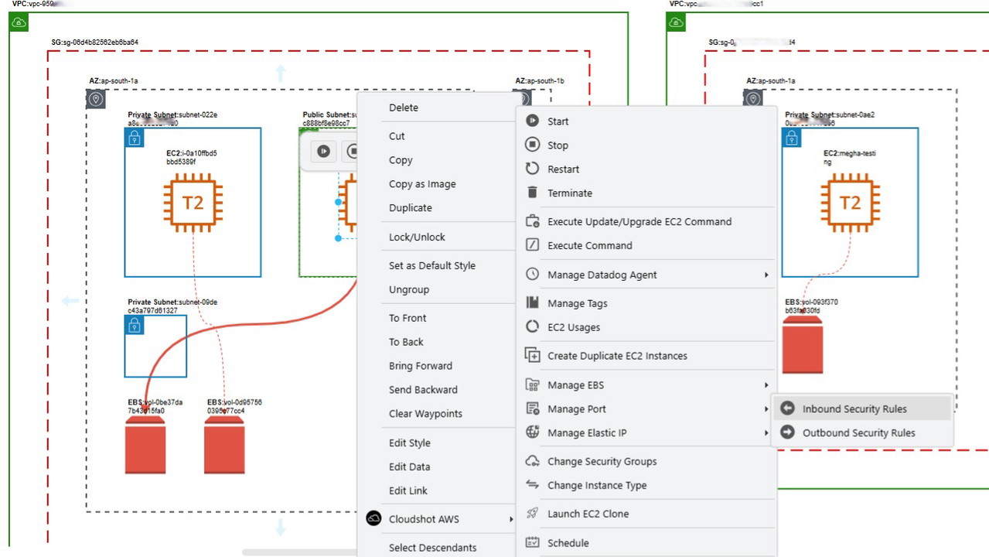Select Inbound Security Rules

click(854, 409)
